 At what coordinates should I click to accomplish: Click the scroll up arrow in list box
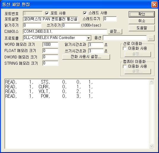(152, 82)
